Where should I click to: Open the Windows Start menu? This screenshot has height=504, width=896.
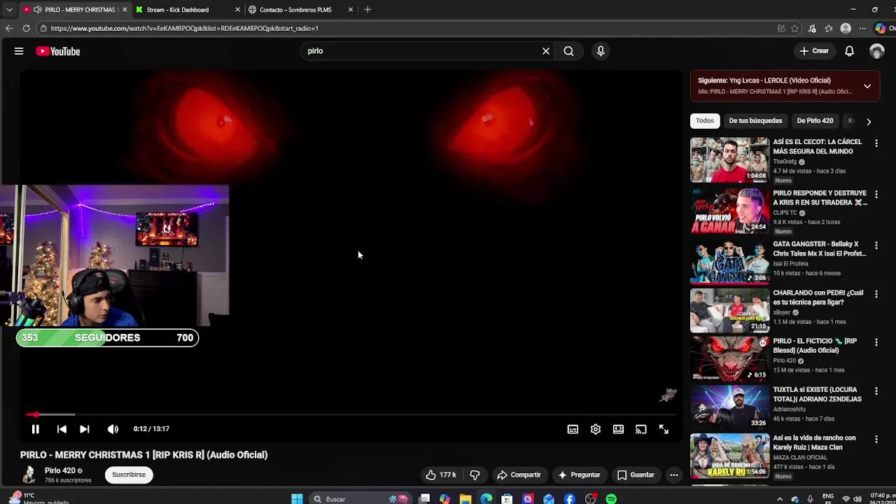tap(297, 499)
